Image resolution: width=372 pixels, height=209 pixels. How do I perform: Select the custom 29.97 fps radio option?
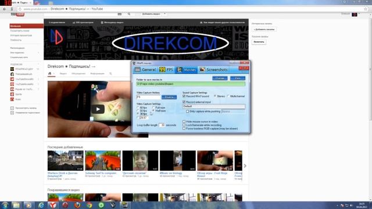click(138, 117)
